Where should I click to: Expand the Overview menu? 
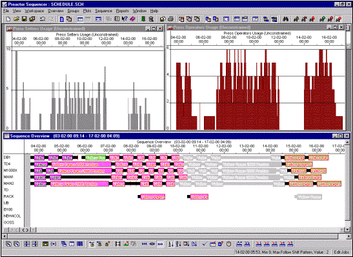55,11
